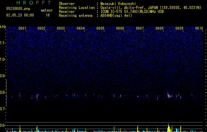Viewport: 207px width, 132px height.
Task: Click the Receiver label
Action: click(x=67, y=12)
